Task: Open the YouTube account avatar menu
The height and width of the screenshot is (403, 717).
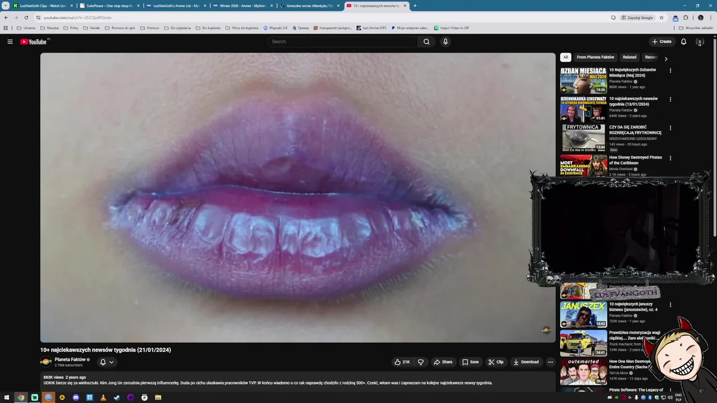Action: (700, 41)
